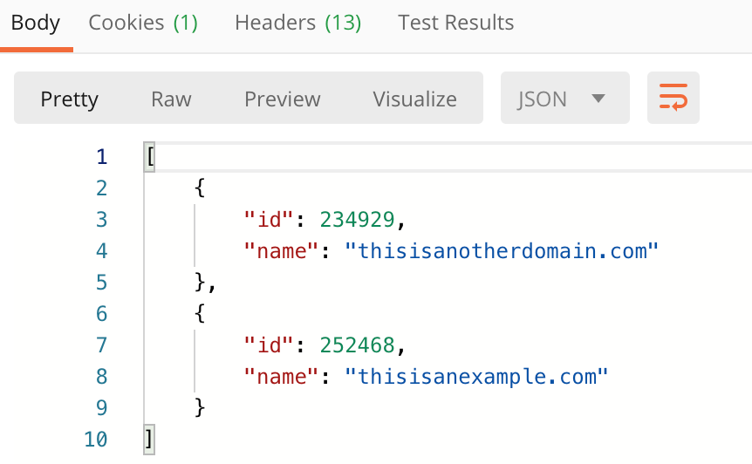Click the closing bracket on line 10

point(149,439)
